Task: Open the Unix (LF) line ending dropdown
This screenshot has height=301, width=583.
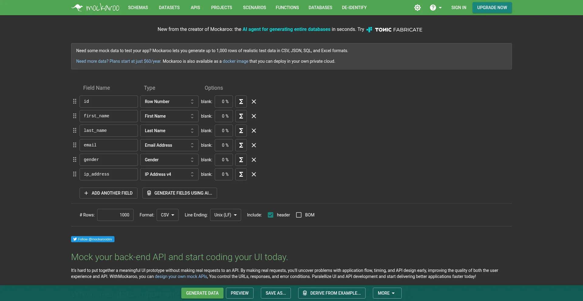Action: coord(226,215)
